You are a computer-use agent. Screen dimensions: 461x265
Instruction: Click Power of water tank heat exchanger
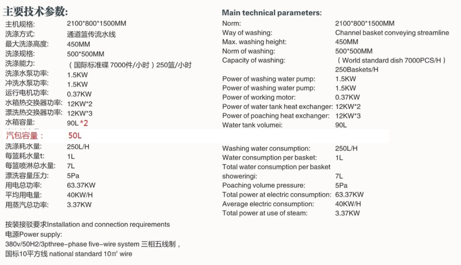pyautogui.click(x=277, y=106)
